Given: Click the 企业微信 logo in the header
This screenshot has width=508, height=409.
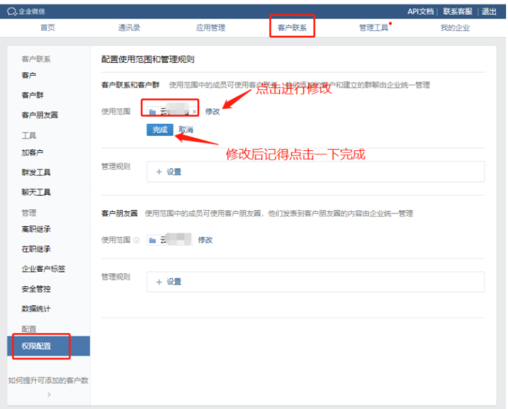Looking at the screenshot, I should click(26, 12).
